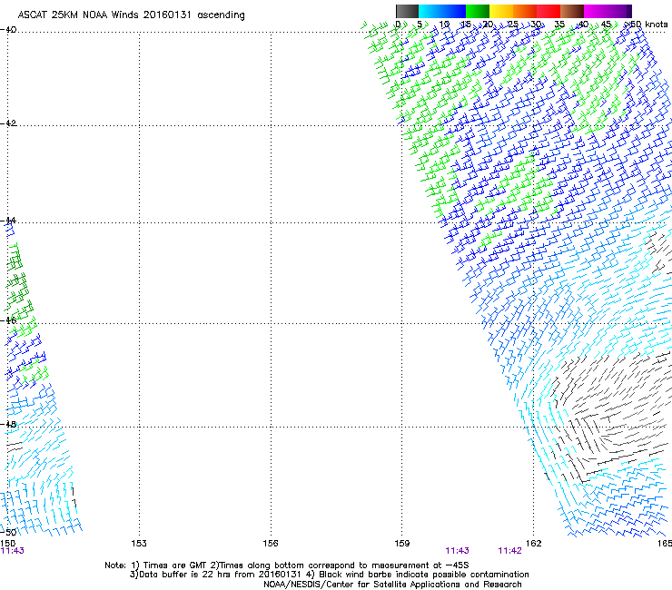The image size is (672, 590).
Task: Pick the orange 25-30 knots legend swatch
Action: coord(525,11)
